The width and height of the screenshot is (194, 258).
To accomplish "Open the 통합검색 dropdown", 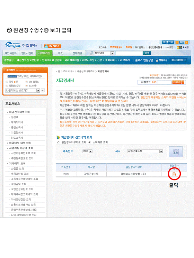I will (x=104, y=53).
